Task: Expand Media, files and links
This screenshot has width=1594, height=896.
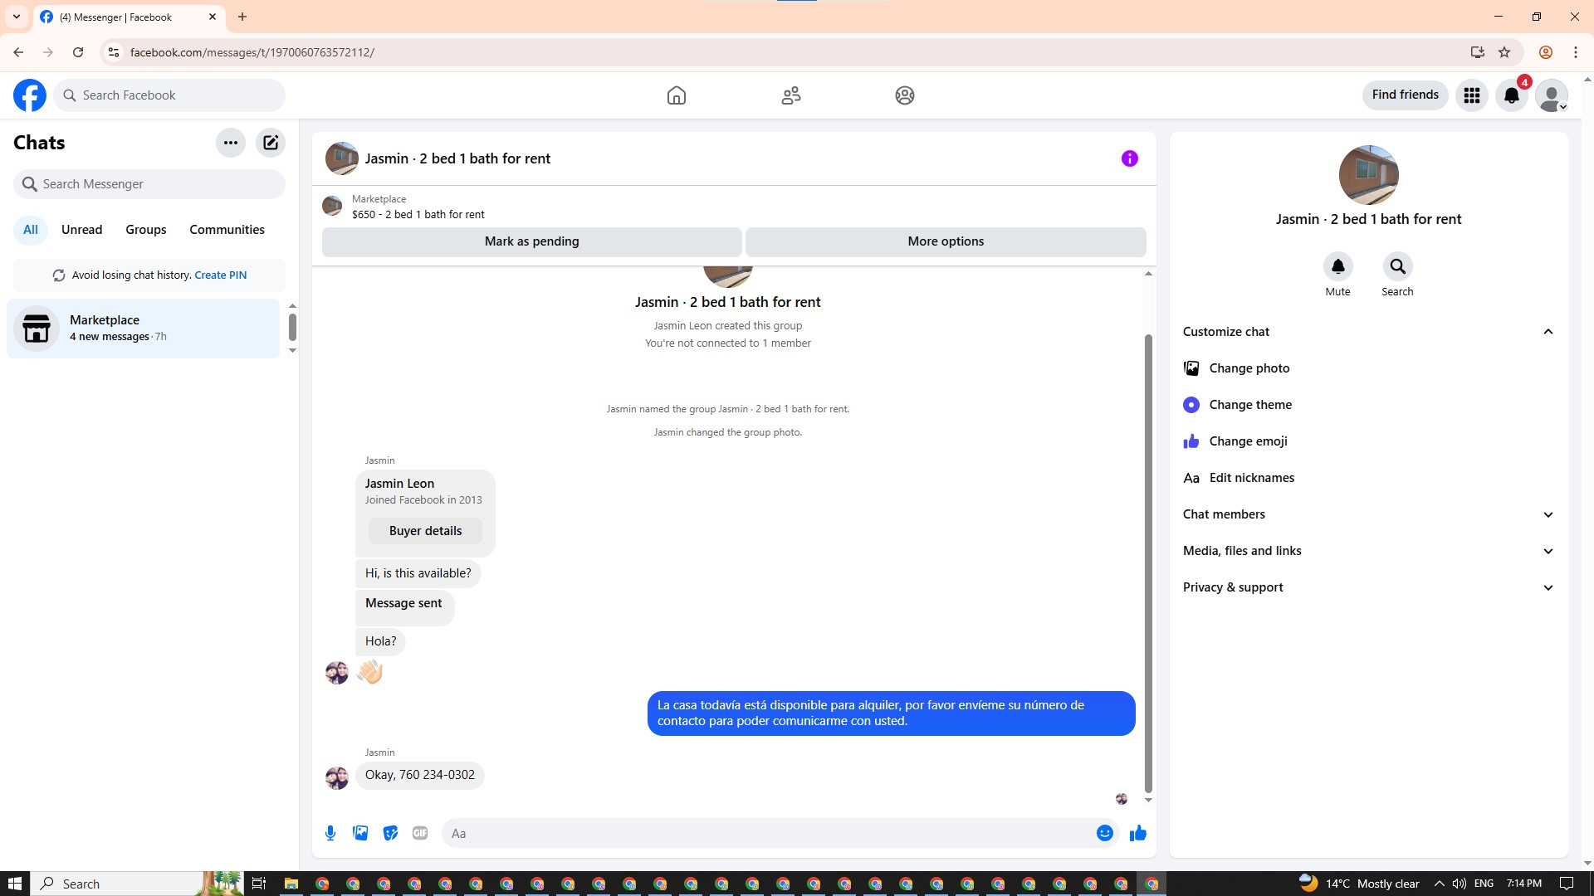Action: (x=1548, y=551)
